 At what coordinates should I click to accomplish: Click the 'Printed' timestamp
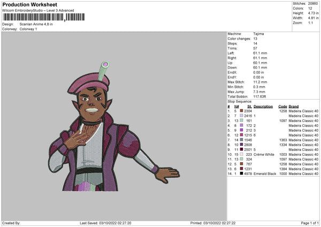213,223
